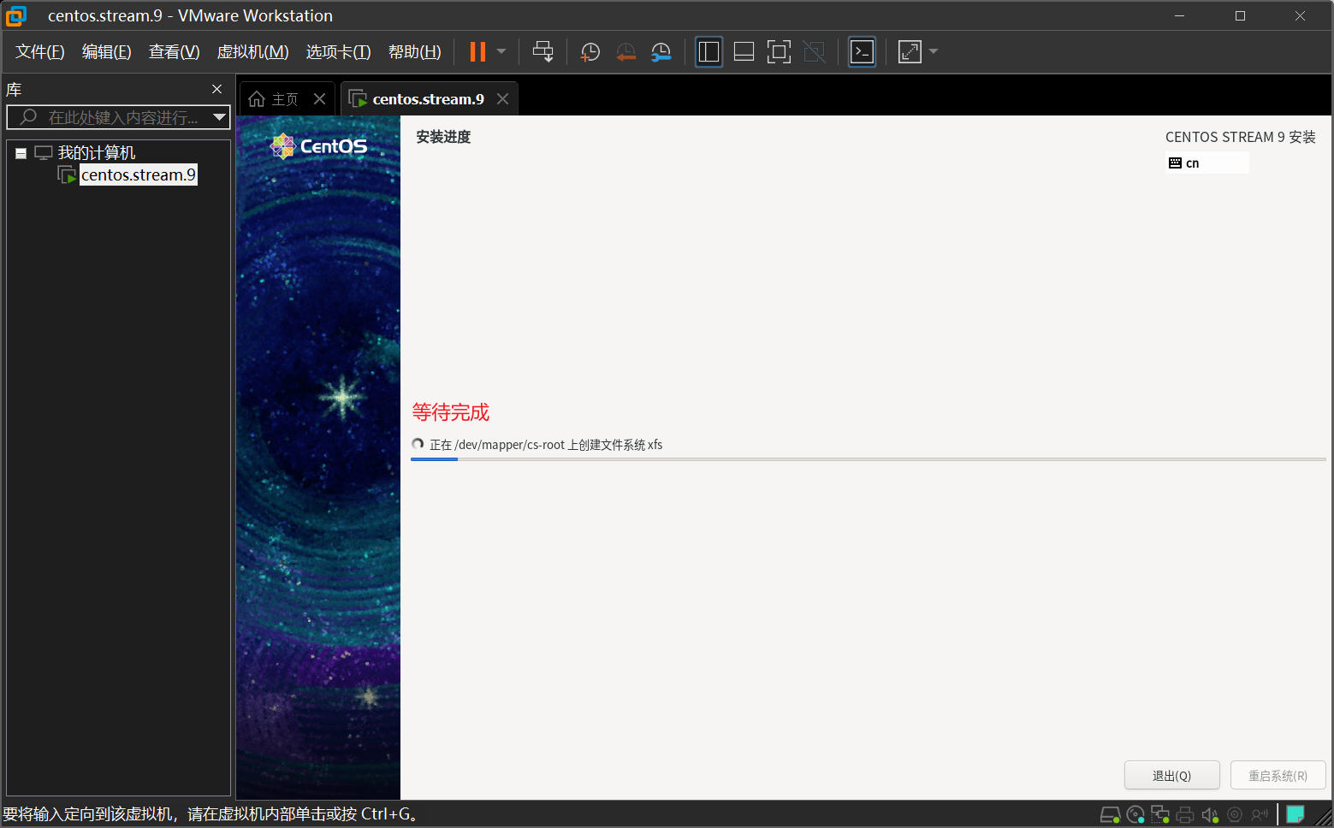Toggle Unity mode icon
The width and height of the screenshot is (1334, 828).
814,51
